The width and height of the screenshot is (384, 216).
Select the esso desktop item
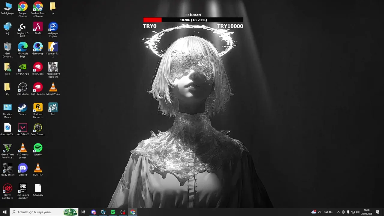tap(7, 69)
